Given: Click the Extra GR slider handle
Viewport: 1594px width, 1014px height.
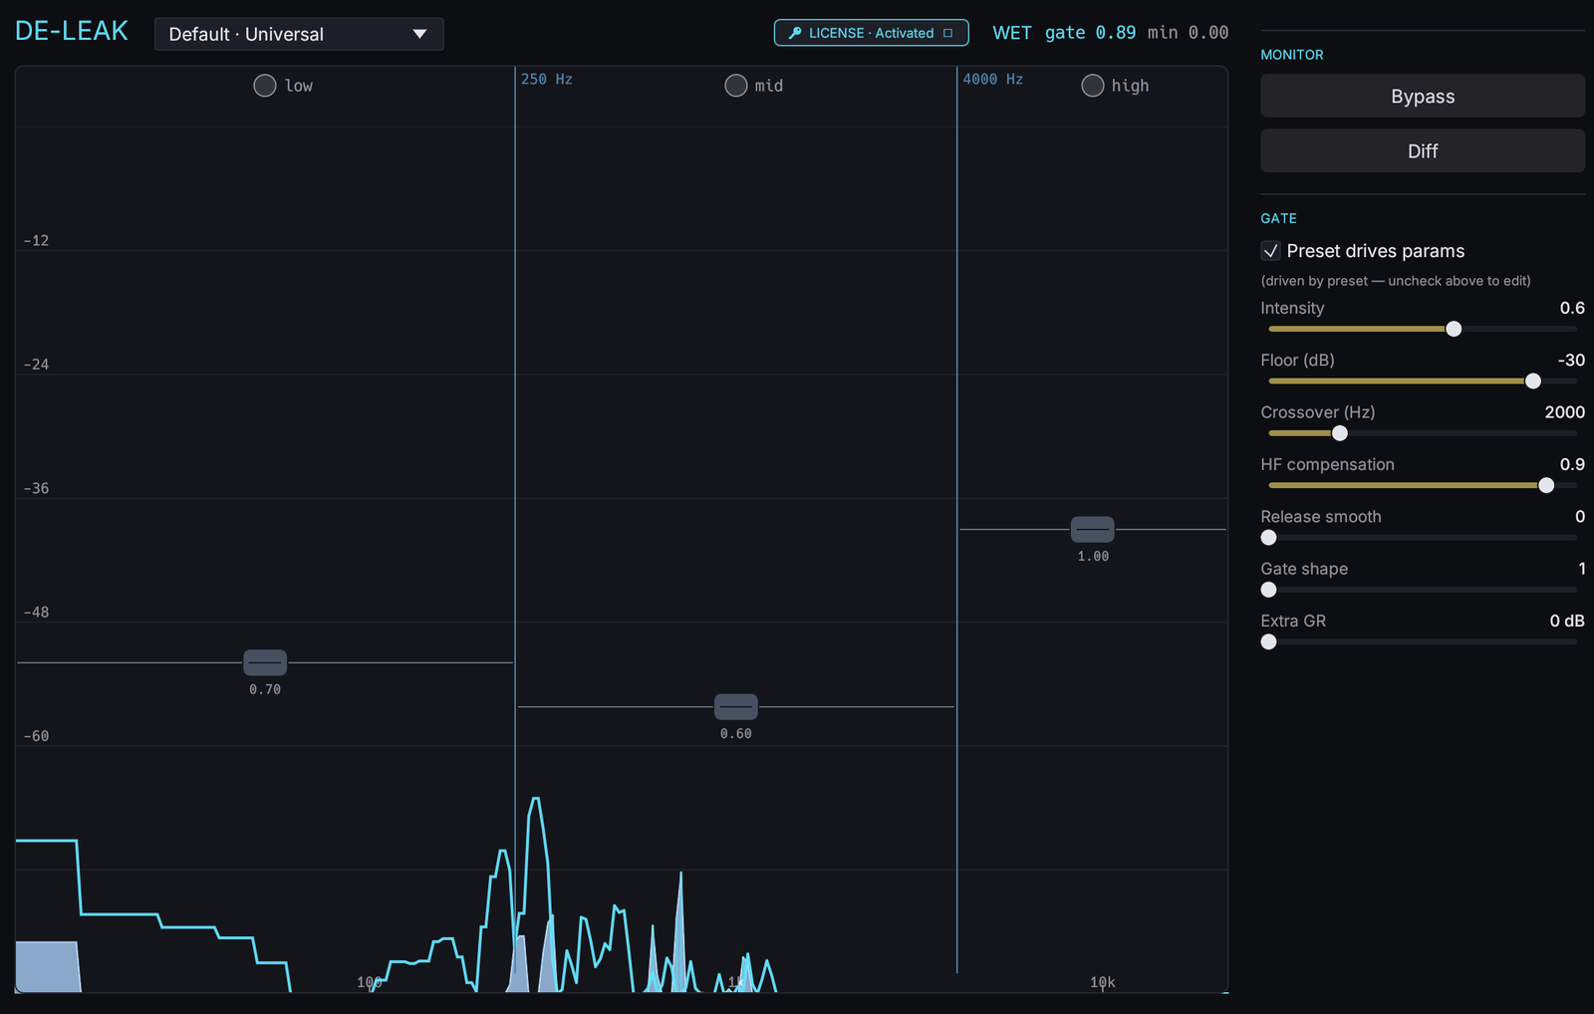Looking at the screenshot, I should (x=1268, y=641).
